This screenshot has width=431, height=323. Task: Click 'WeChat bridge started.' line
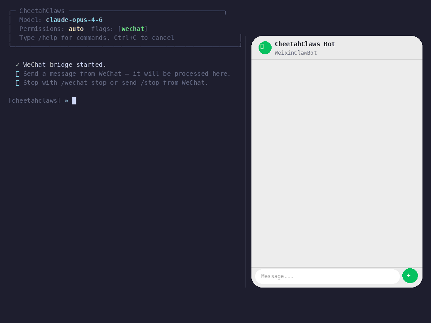click(64, 65)
